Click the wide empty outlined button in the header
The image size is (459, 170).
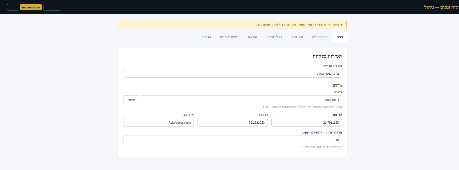tap(52, 7)
